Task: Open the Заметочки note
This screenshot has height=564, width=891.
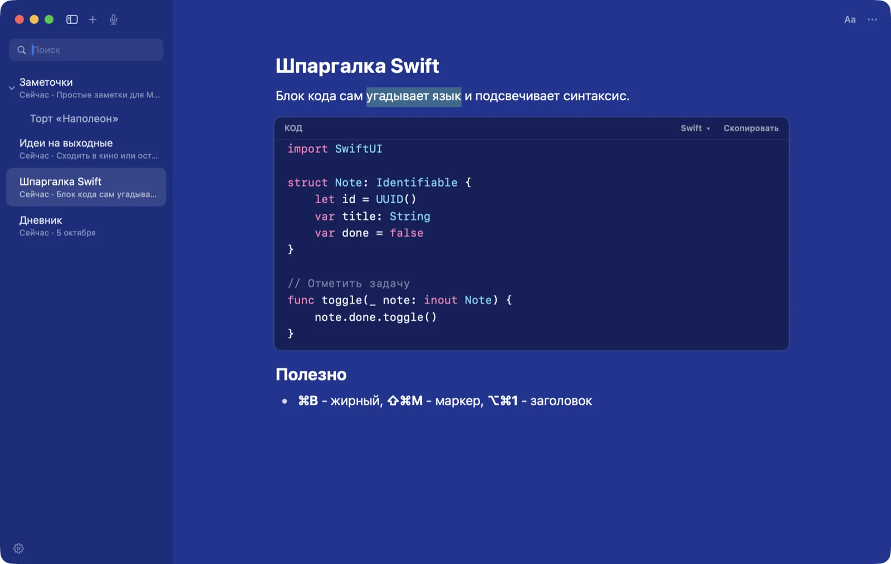Action: tap(86, 88)
